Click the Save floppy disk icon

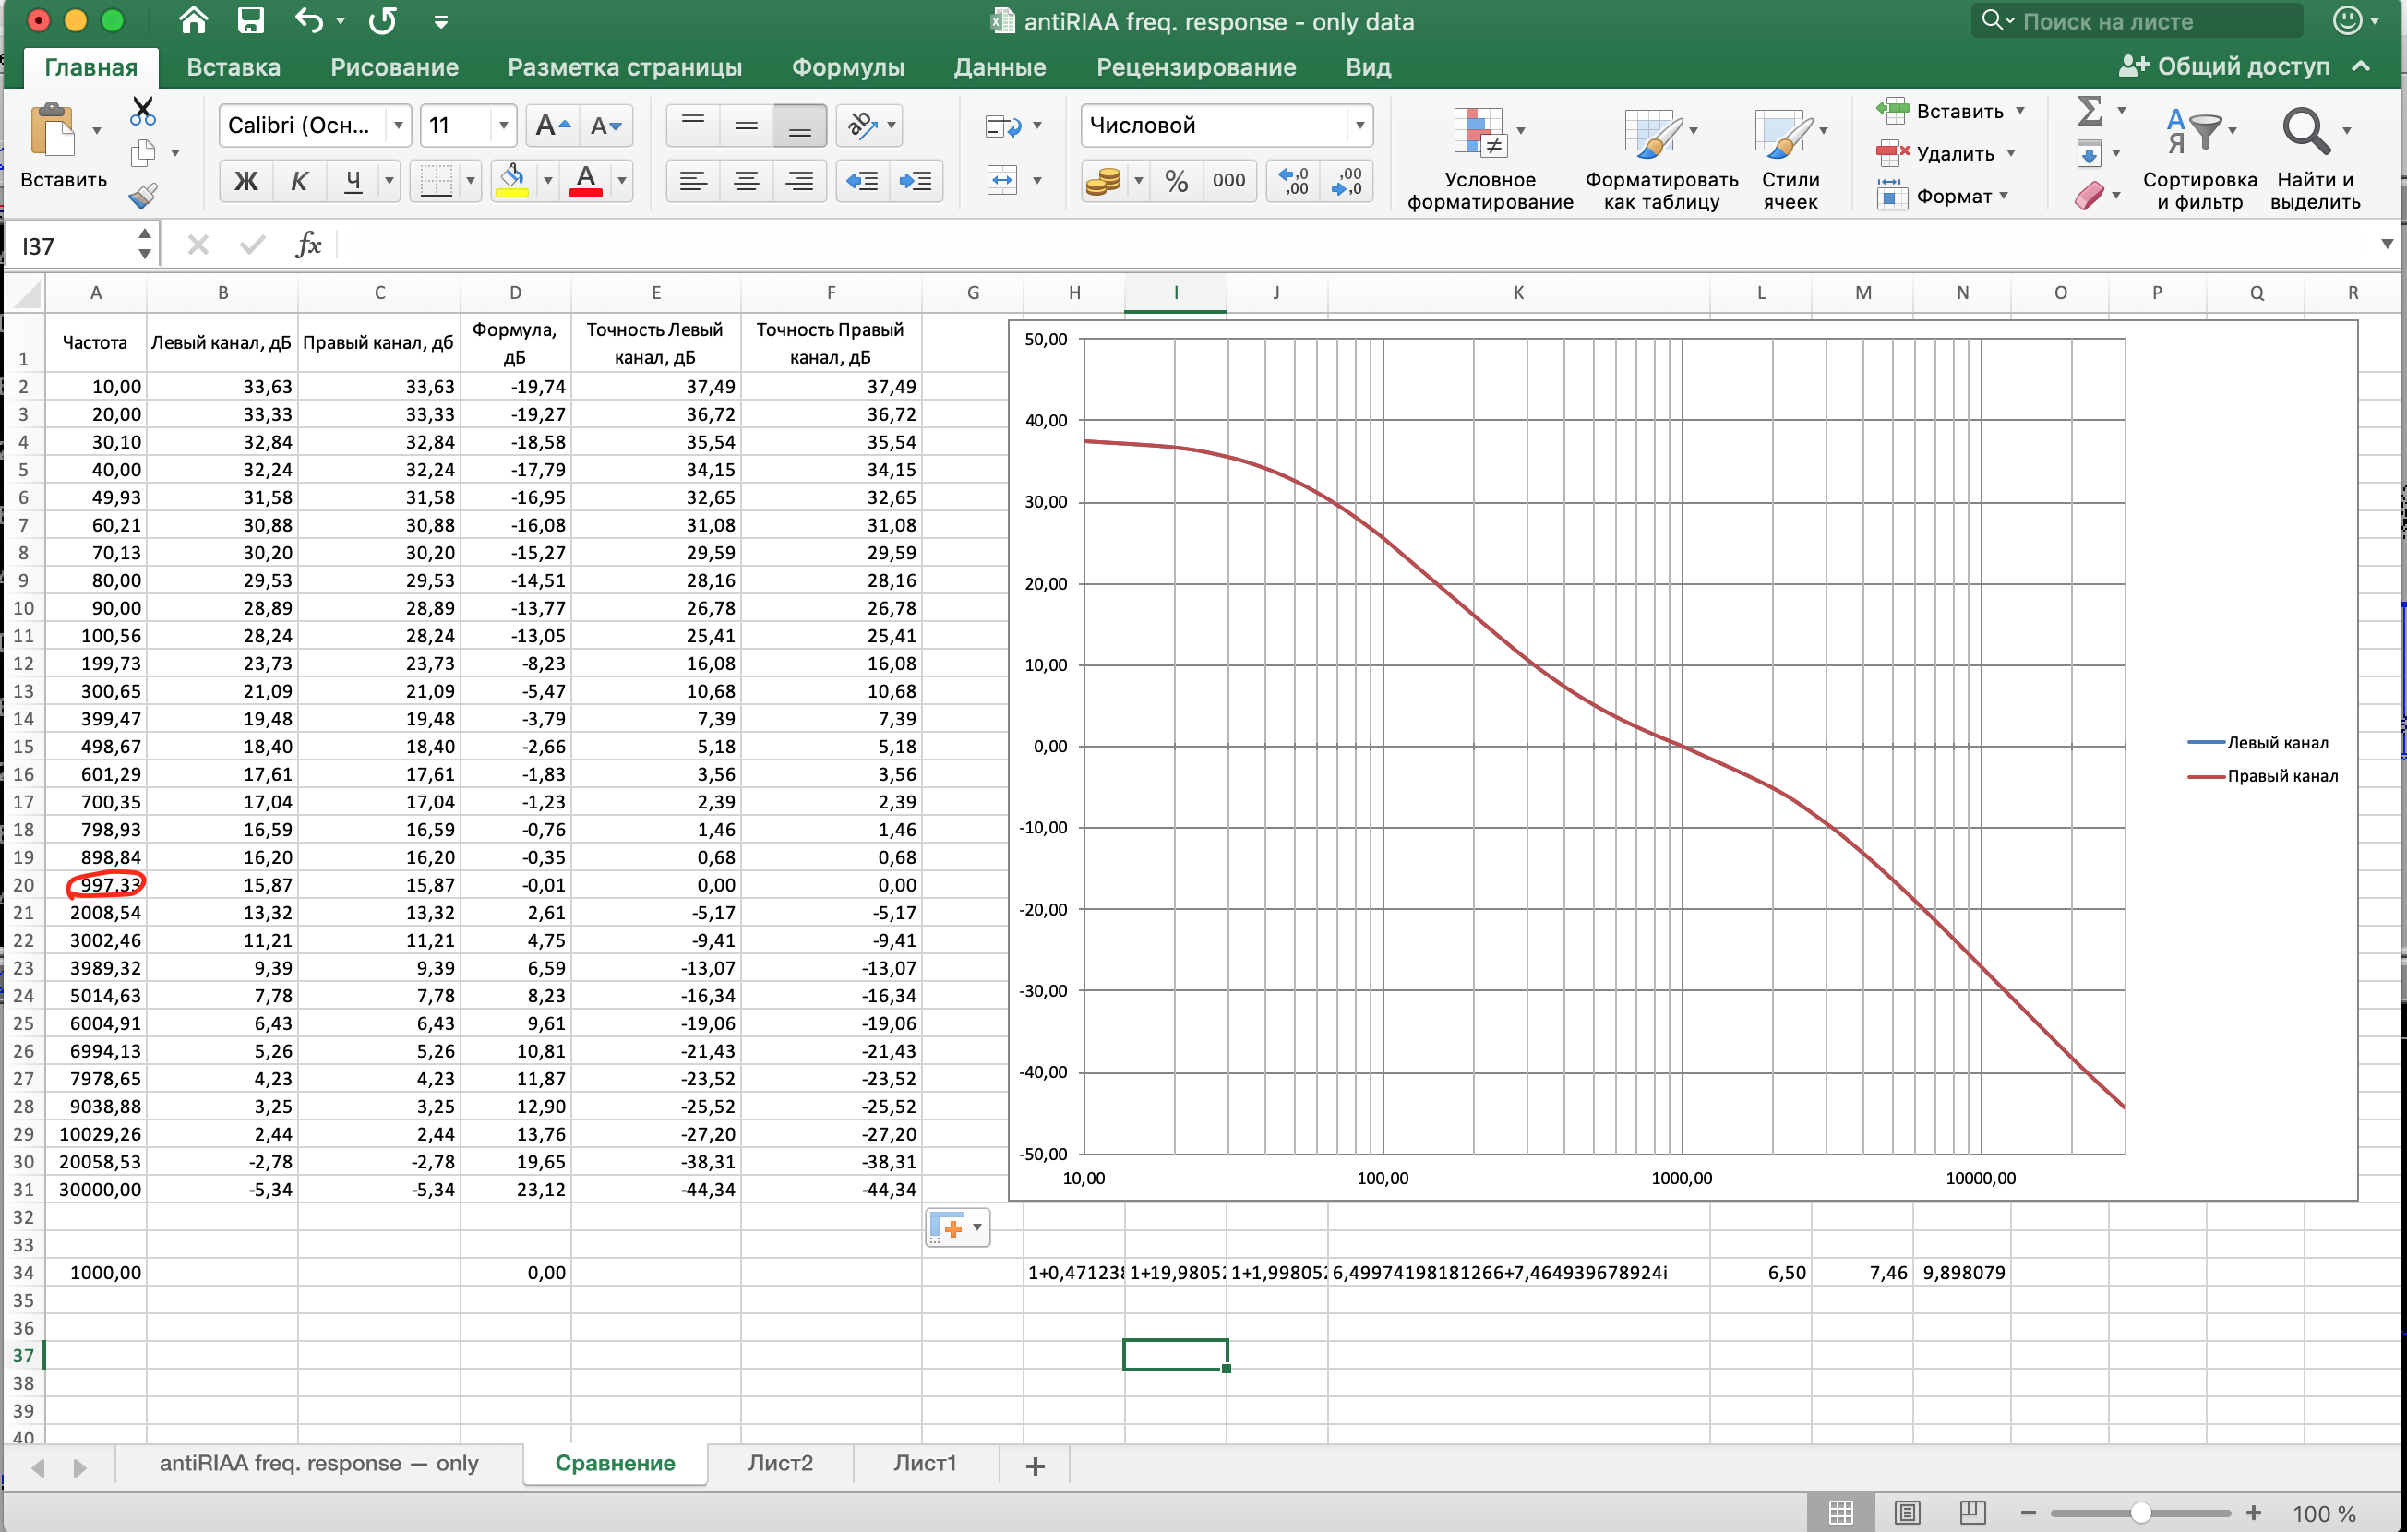[250, 21]
